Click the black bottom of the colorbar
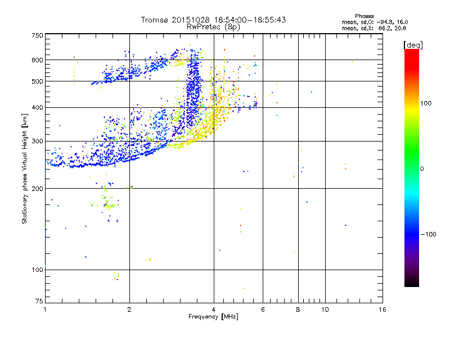 pyautogui.click(x=411, y=284)
